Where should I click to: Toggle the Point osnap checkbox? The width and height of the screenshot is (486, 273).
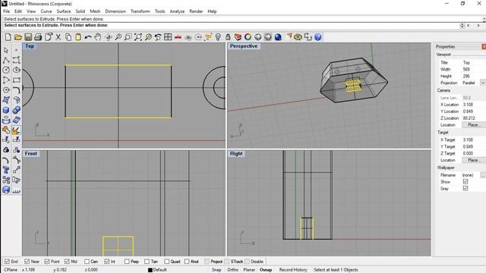point(47,262)
